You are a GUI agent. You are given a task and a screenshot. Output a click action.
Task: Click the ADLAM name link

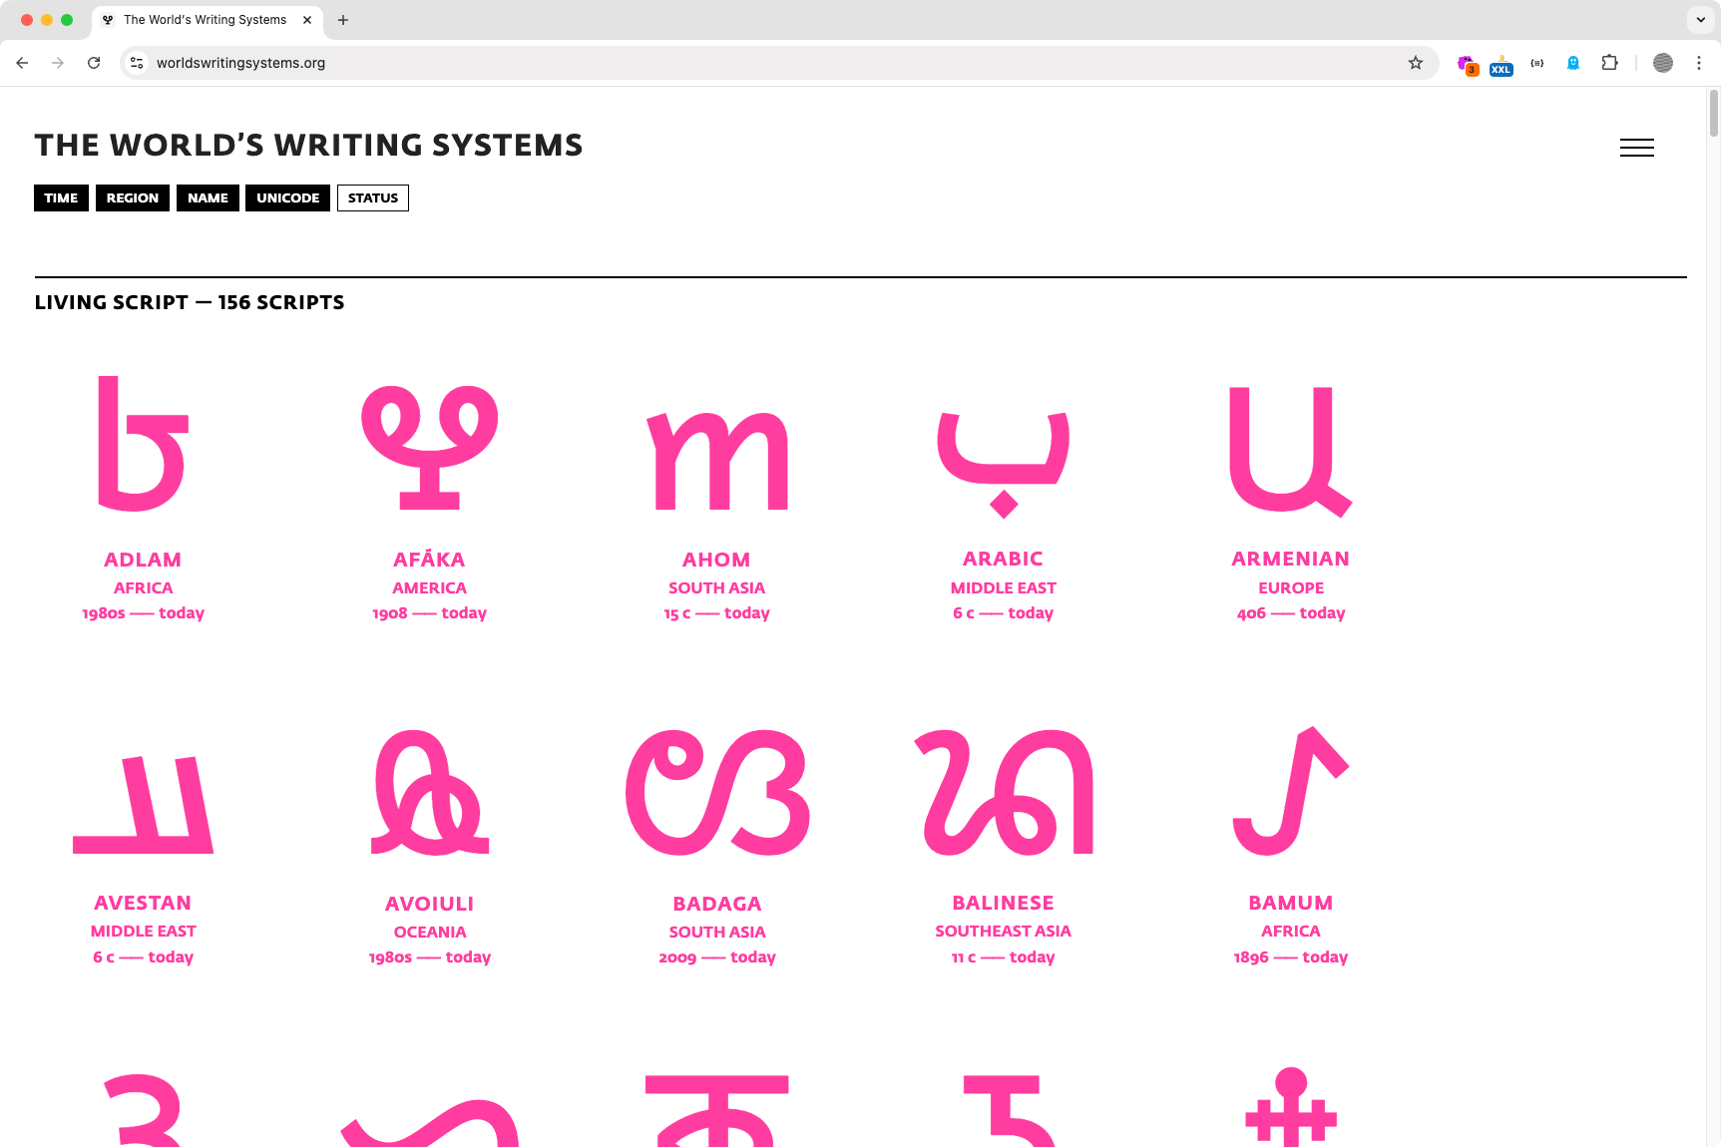pyautogui.click(x=143, y=560)
